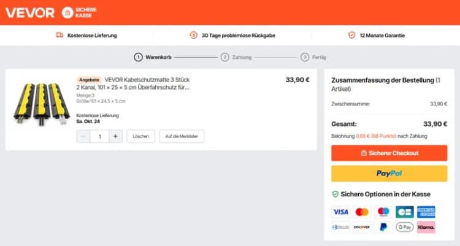460x246 pixels.
Task: Click the Löschen button
Action: click(x=141, y=136)
